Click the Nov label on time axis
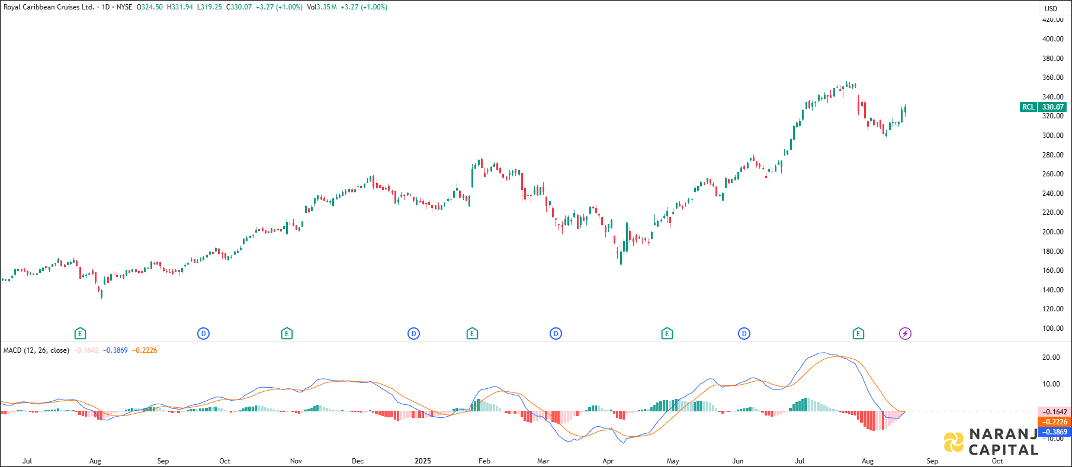The image size is (1072, 467). (x=296, y=461)
